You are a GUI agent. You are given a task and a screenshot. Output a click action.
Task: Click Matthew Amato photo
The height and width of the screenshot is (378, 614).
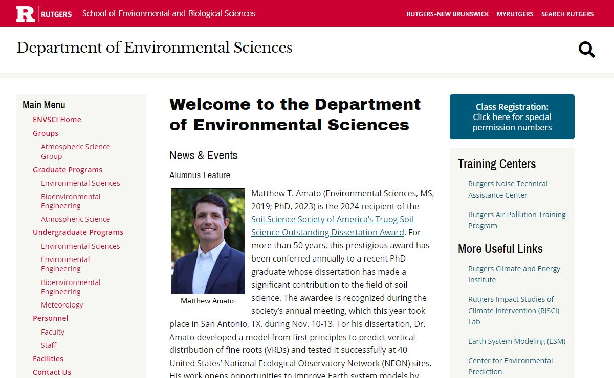point(208,241)
